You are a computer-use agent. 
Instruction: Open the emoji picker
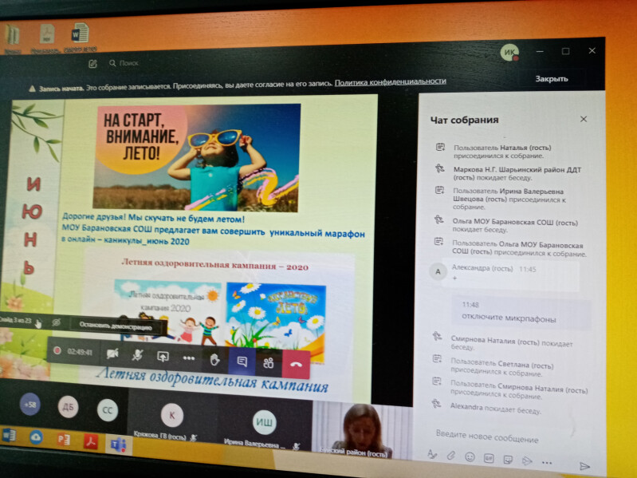tap(470, 457)
